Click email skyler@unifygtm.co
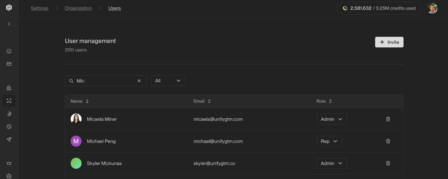The image size is (448, 179). 214,163
